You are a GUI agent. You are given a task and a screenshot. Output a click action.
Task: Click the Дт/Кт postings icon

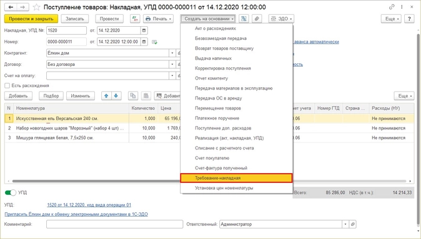point(135,19)
